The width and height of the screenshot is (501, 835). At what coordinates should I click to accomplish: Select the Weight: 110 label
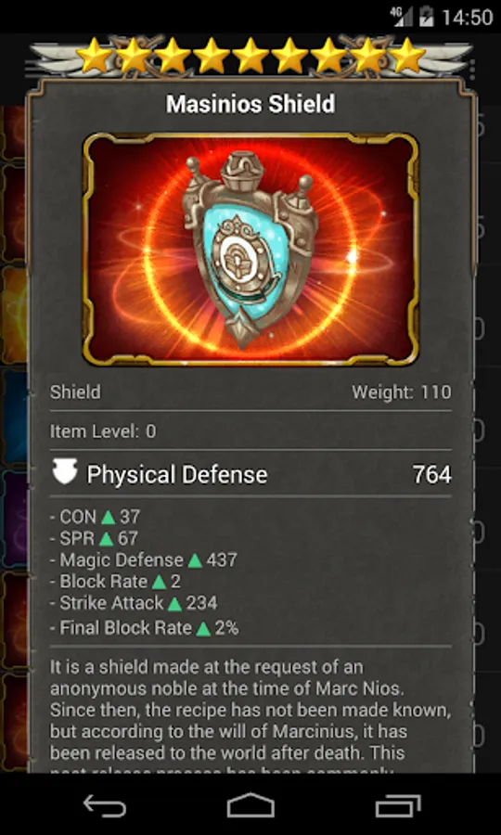pos(402,392)
